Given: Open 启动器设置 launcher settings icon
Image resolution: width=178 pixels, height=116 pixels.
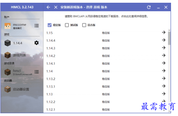Looking at the screenshot, I should tap(8, 89).
